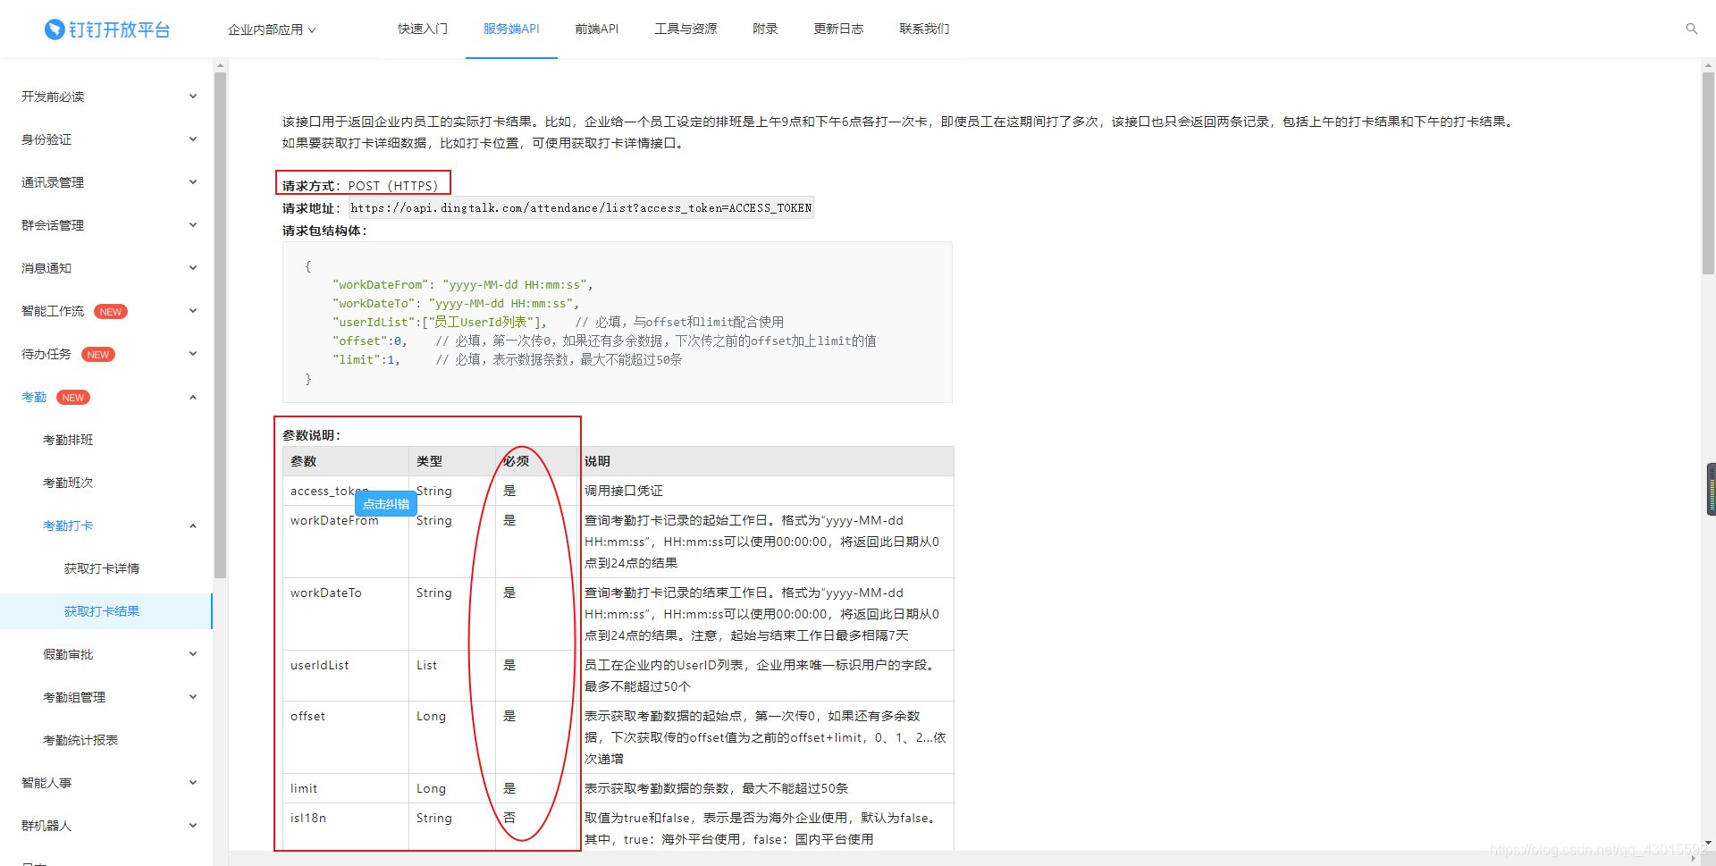Click the 请求包结构体 JSON code block
Screen dimensions: 1716x866
[x=618, y=323]
